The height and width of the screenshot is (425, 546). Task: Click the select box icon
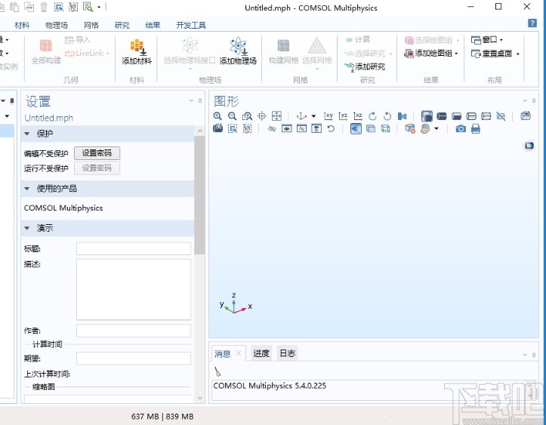(233, 129)
